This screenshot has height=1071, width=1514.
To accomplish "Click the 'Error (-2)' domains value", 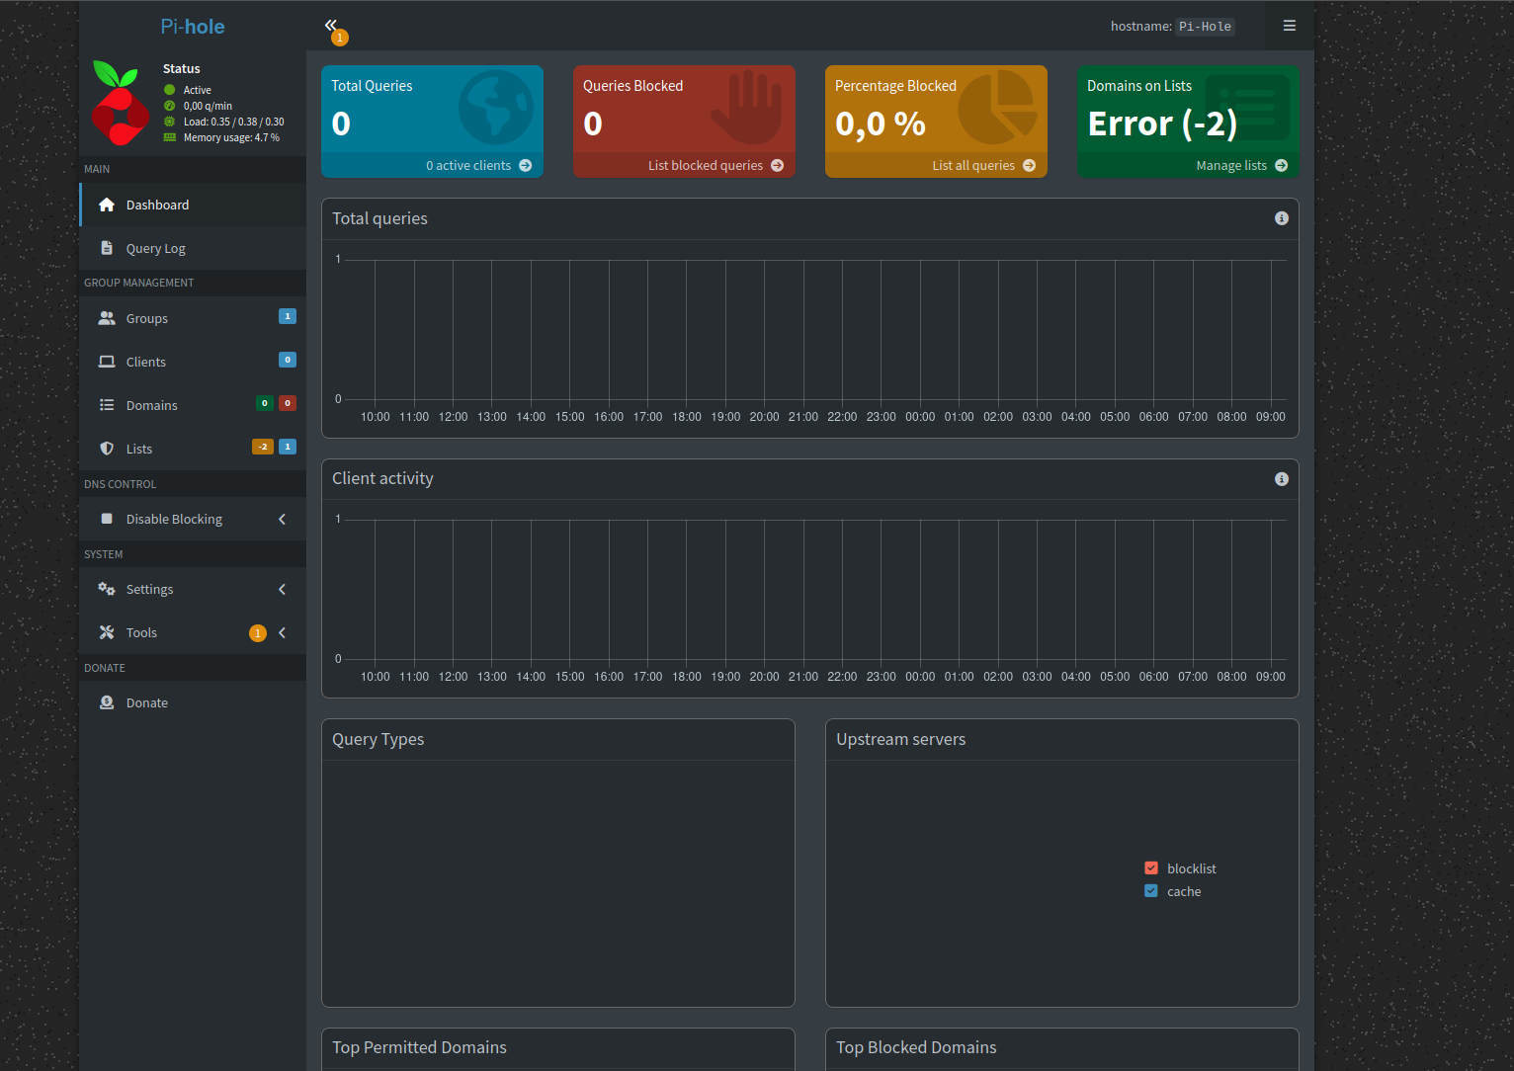I will pyautogui.click(x=1162, y=124).
